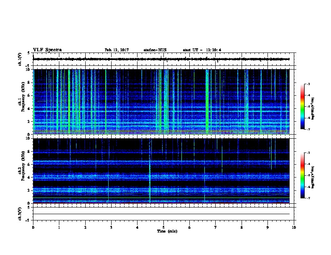The image size is (331, 255).
Task: Click the "9" tick on the time axis
Action: (267, 227)
